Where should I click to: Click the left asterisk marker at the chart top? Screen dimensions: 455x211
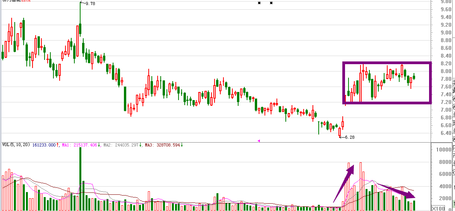259,3
